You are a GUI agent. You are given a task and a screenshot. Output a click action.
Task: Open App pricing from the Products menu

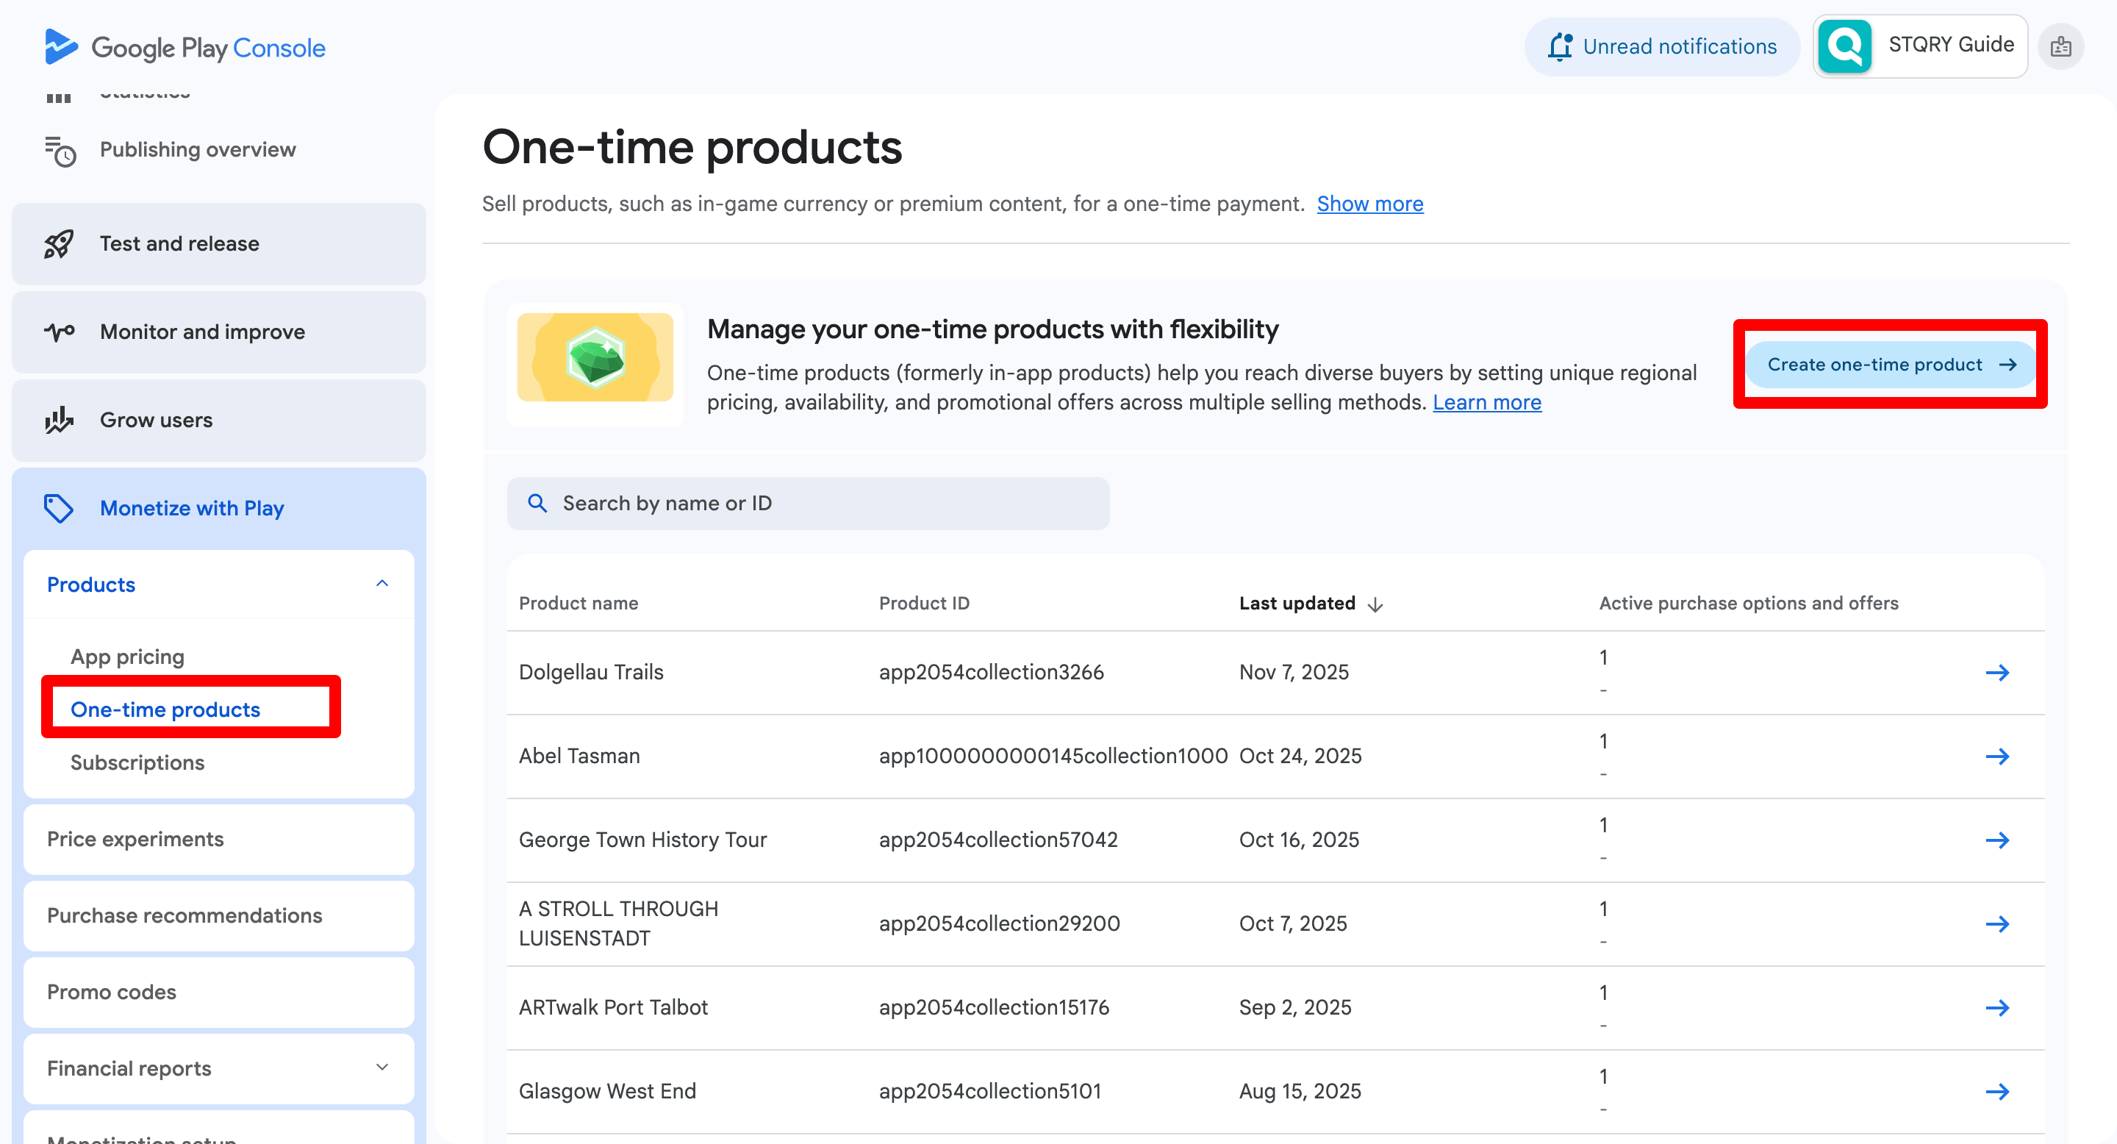(127, 656)
